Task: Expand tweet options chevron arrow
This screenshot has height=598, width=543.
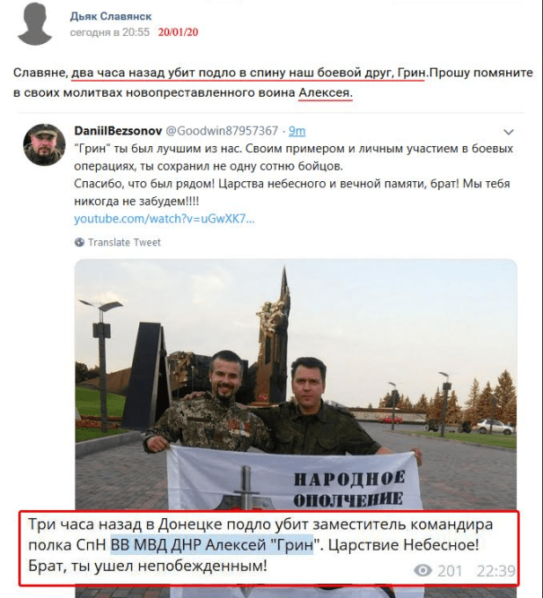Action: (x=508, y=132)
